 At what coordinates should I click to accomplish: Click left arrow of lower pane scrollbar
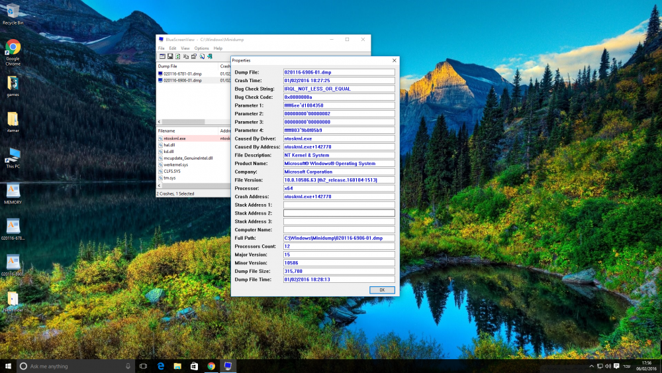[159, 186]
